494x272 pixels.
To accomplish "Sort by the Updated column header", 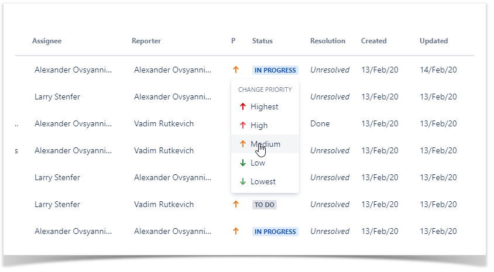I will pos(434,41).
